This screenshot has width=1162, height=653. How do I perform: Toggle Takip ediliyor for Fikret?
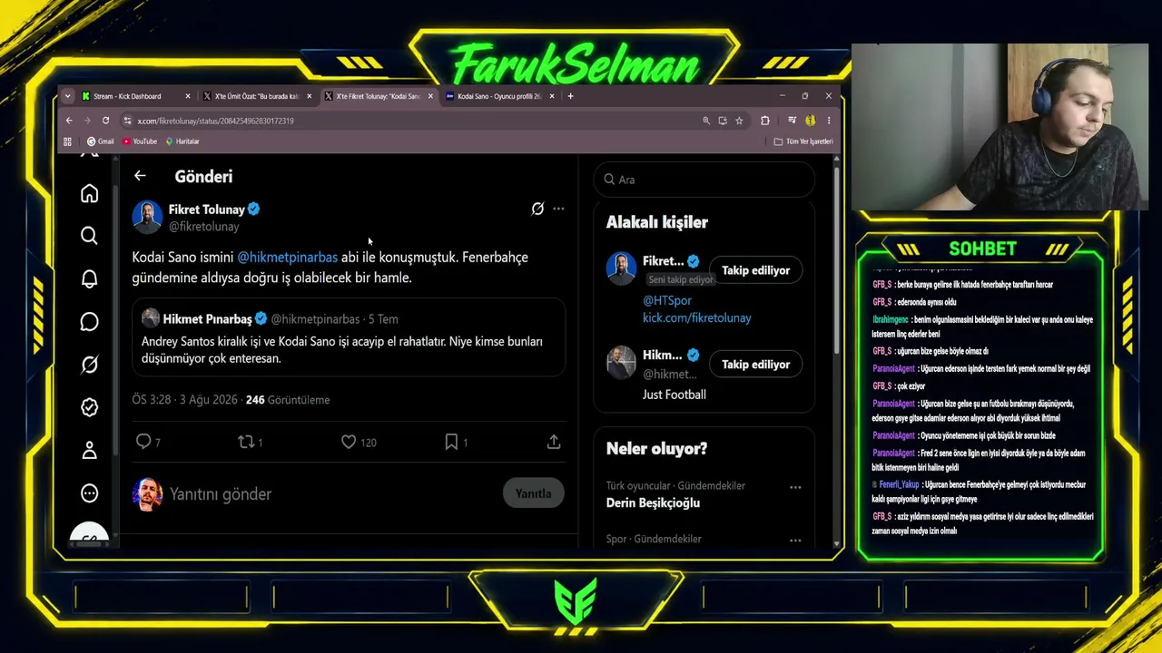coord(755,270)
